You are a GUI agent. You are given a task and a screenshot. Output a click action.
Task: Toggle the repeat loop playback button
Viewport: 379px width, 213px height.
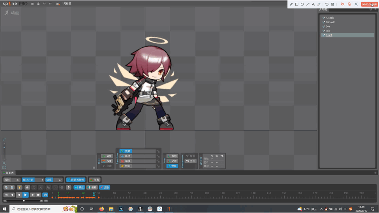click(x=45, y=195)
